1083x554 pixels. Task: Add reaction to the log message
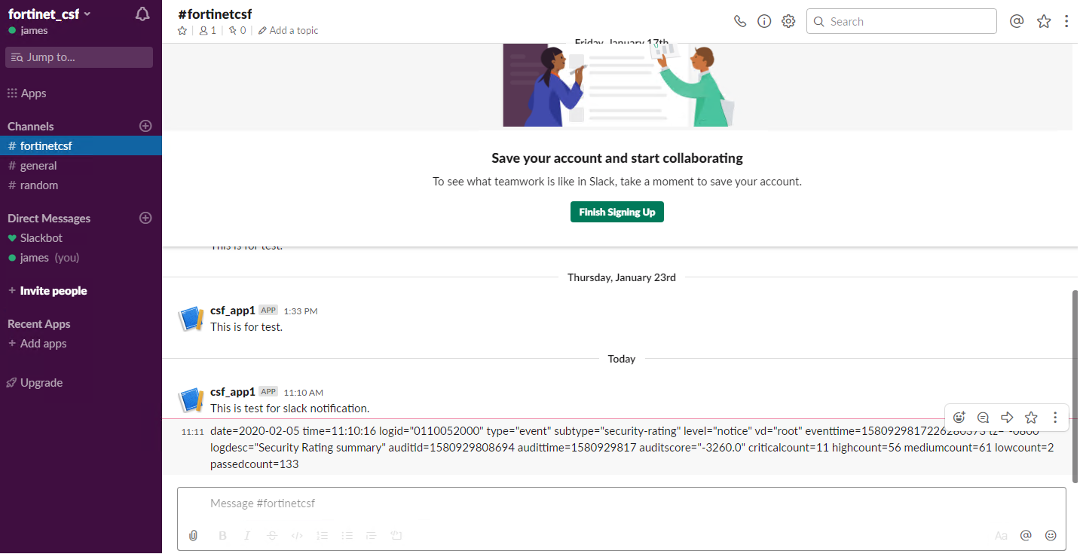click(x=959, y=417)
